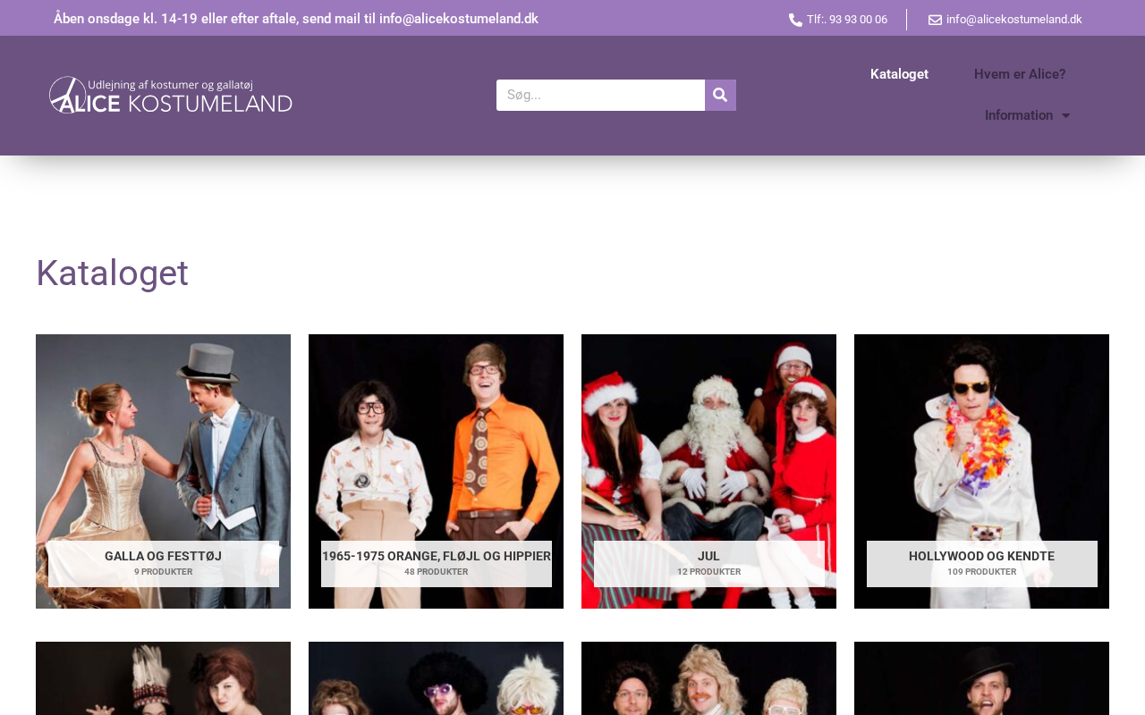Select the '12 PRODUKTER' count text

point(708,572)
